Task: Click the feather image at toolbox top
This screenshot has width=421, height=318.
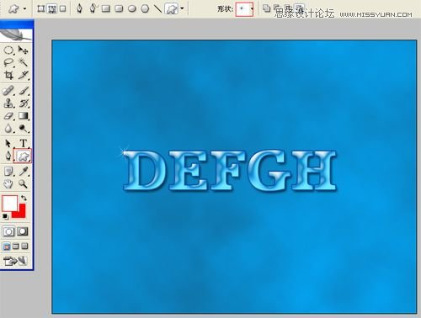Action: [16, 34]
